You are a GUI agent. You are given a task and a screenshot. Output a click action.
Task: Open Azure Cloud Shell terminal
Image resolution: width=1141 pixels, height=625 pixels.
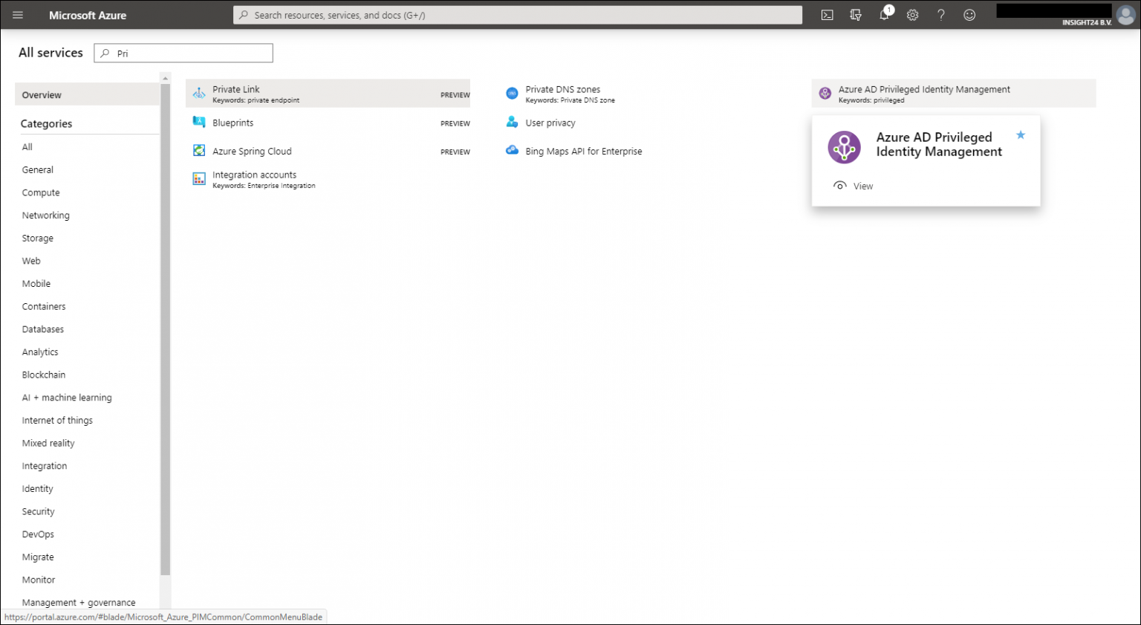pyautogui.click(x=827, y=14)
